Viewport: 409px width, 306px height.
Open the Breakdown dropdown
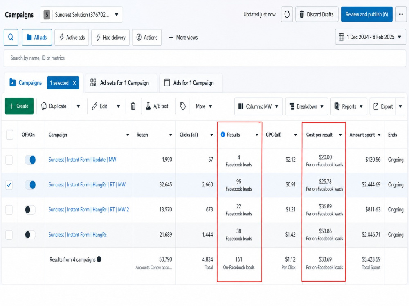point(306,106)
